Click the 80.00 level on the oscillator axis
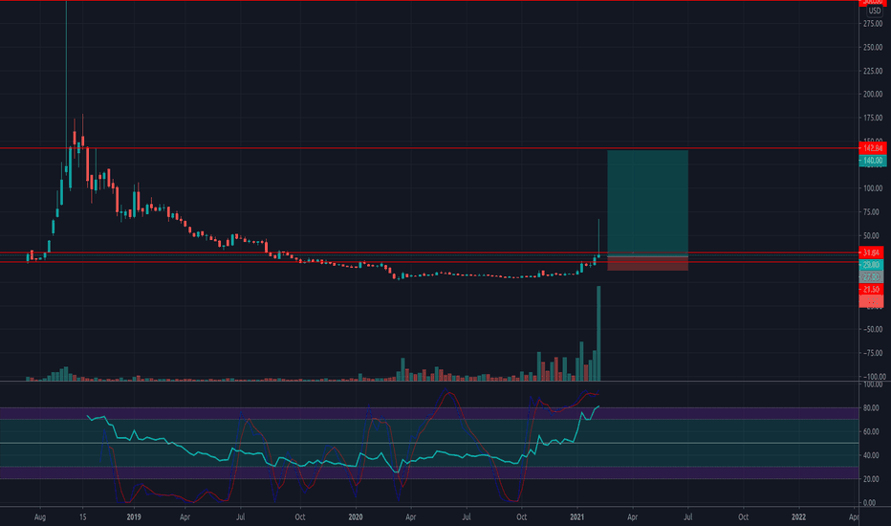Screen dimensions: 891x526 pyautogui.click(x=871, y=407)
